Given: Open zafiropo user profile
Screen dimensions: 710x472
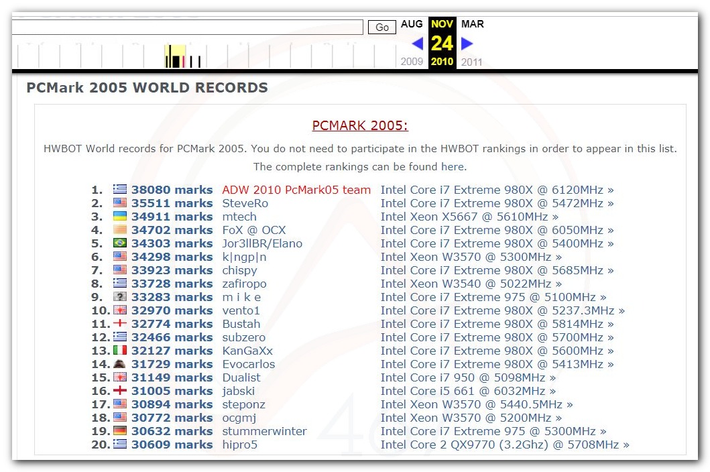Looking at the screenshot, I should pyautogui.click(x=244, y=284).
